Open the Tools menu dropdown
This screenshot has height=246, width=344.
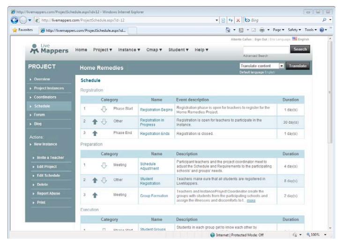(310, 30)
